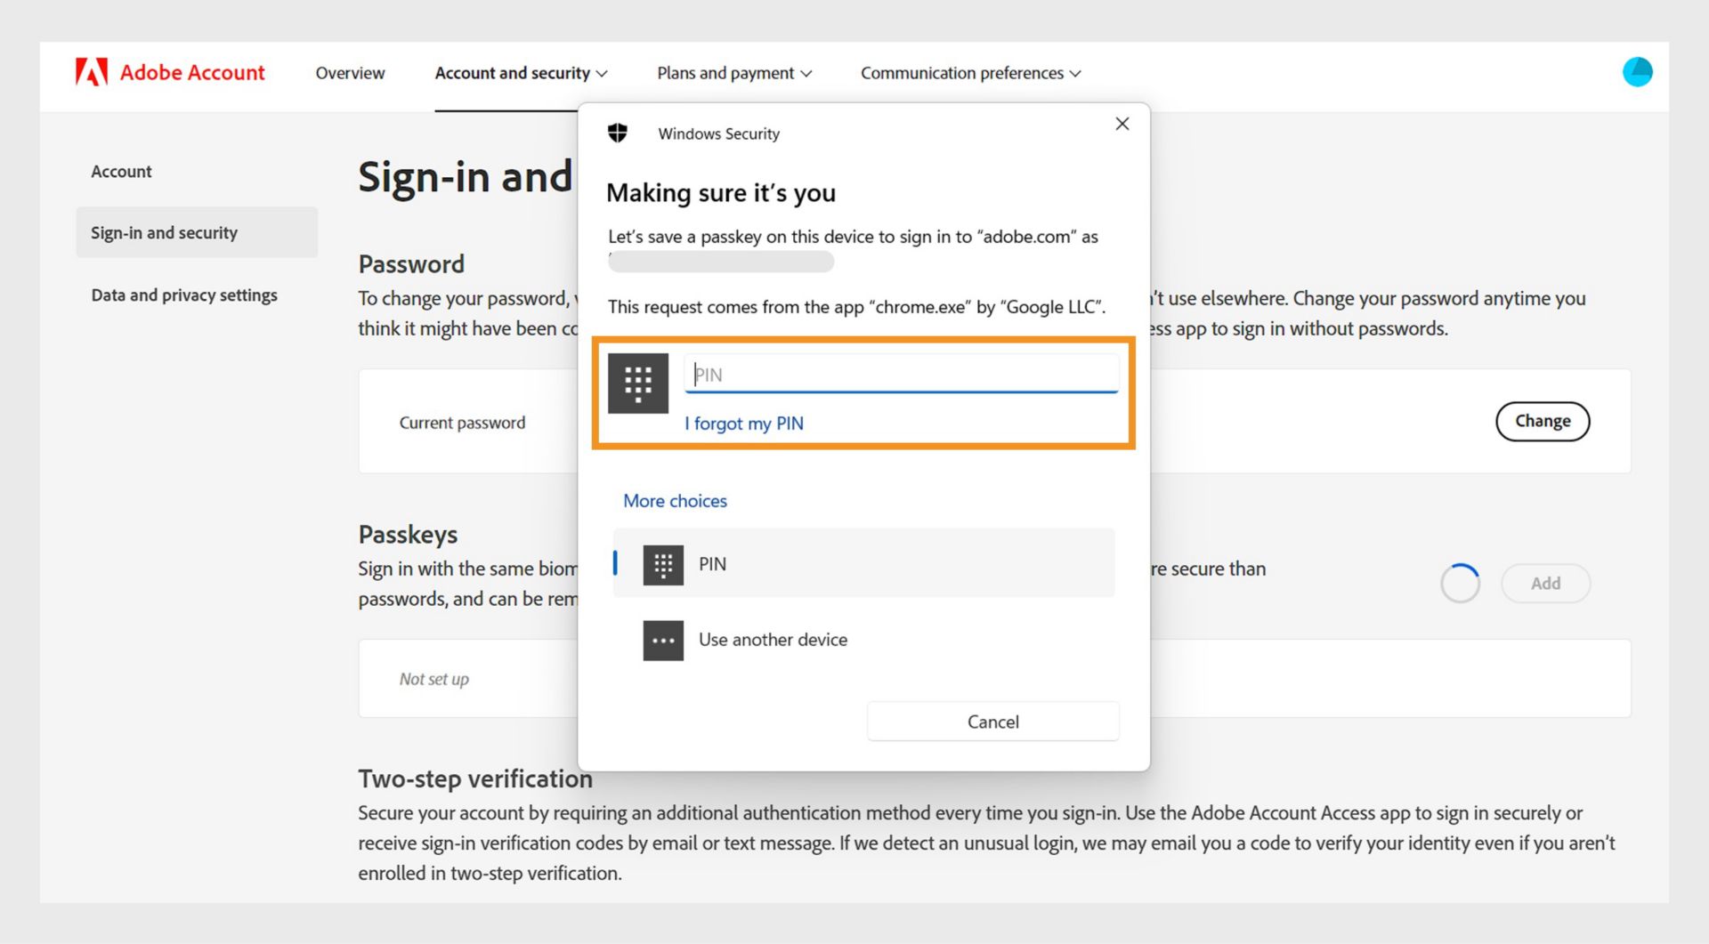The image size is (1709, 944).
Task: Click the Use another device ellipsis icon
Action: (x=662, y=640)
